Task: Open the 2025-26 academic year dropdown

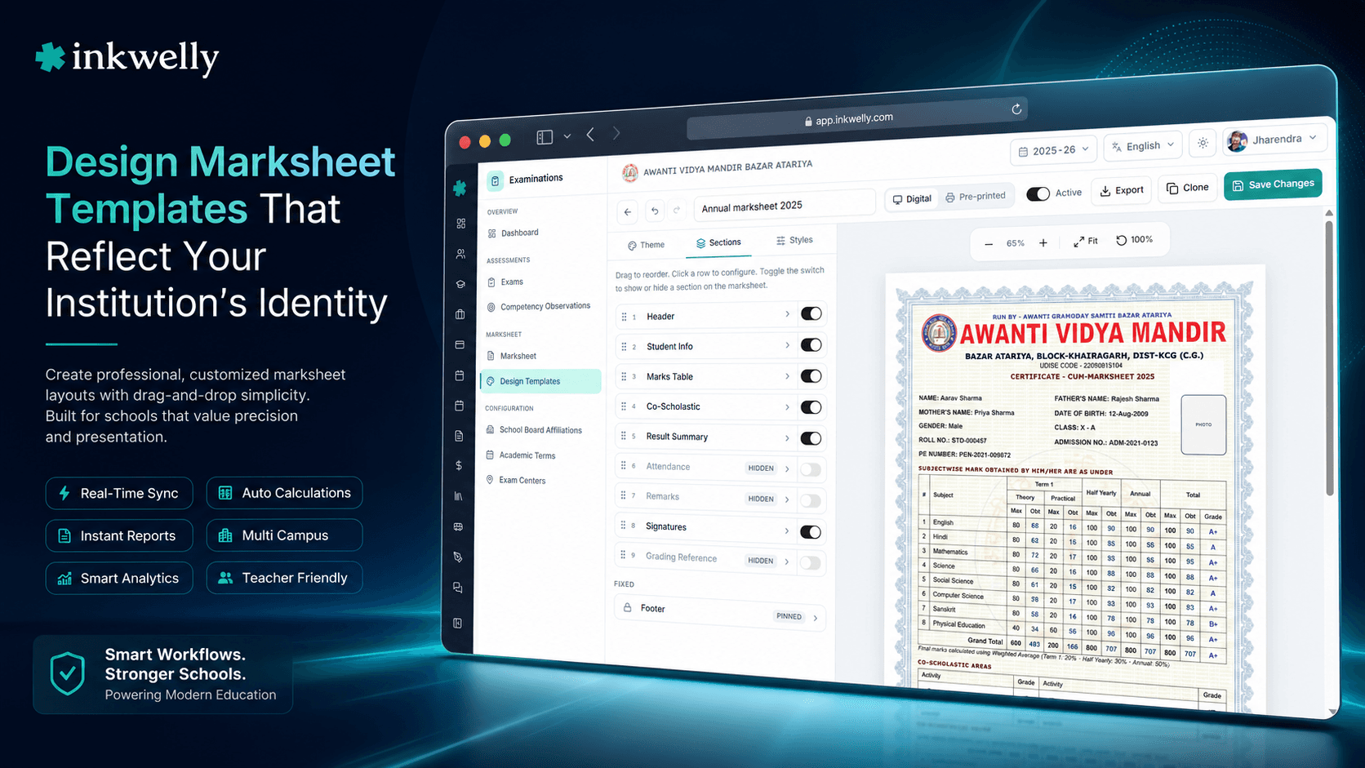Action: [1053, 150]
